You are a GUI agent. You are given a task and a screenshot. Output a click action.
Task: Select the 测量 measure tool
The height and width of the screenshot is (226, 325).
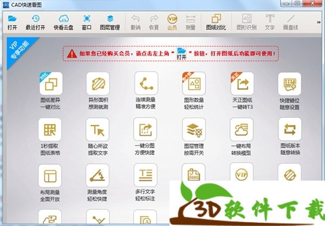point(191,22)
